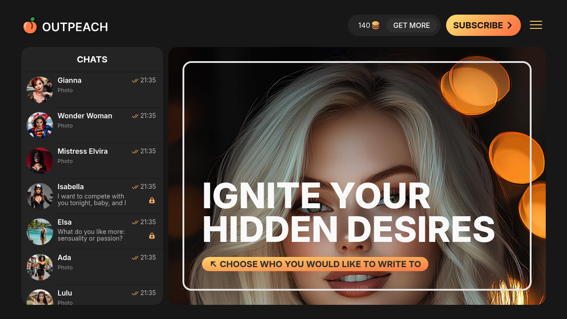Click Elsa's beach avatar picture
Screen dimensions: 567x319
tap(39, 231)
